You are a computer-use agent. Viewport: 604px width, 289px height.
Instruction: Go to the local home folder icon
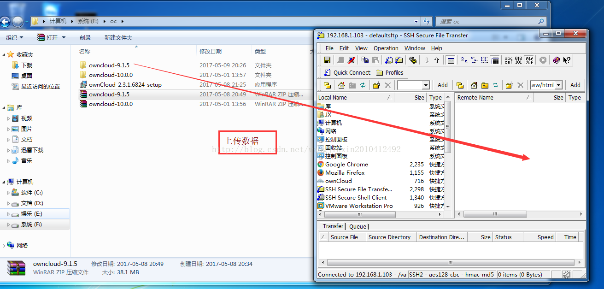click(341, 85)
